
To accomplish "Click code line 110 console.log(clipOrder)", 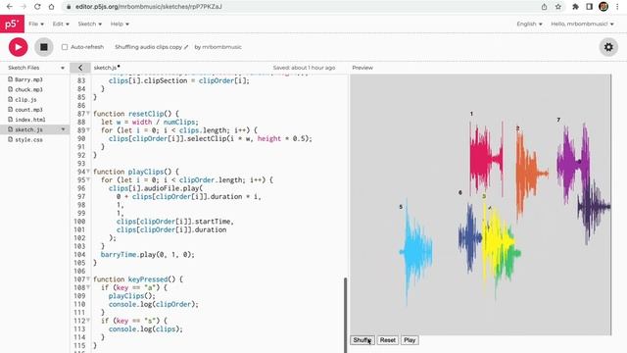I will 154,304.
